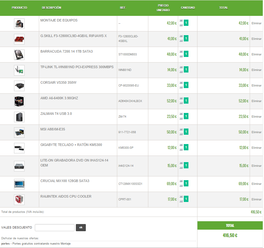Open G.SKILL RAM product thumbnail
Screen dimensions: 264x248
(19, 39)
